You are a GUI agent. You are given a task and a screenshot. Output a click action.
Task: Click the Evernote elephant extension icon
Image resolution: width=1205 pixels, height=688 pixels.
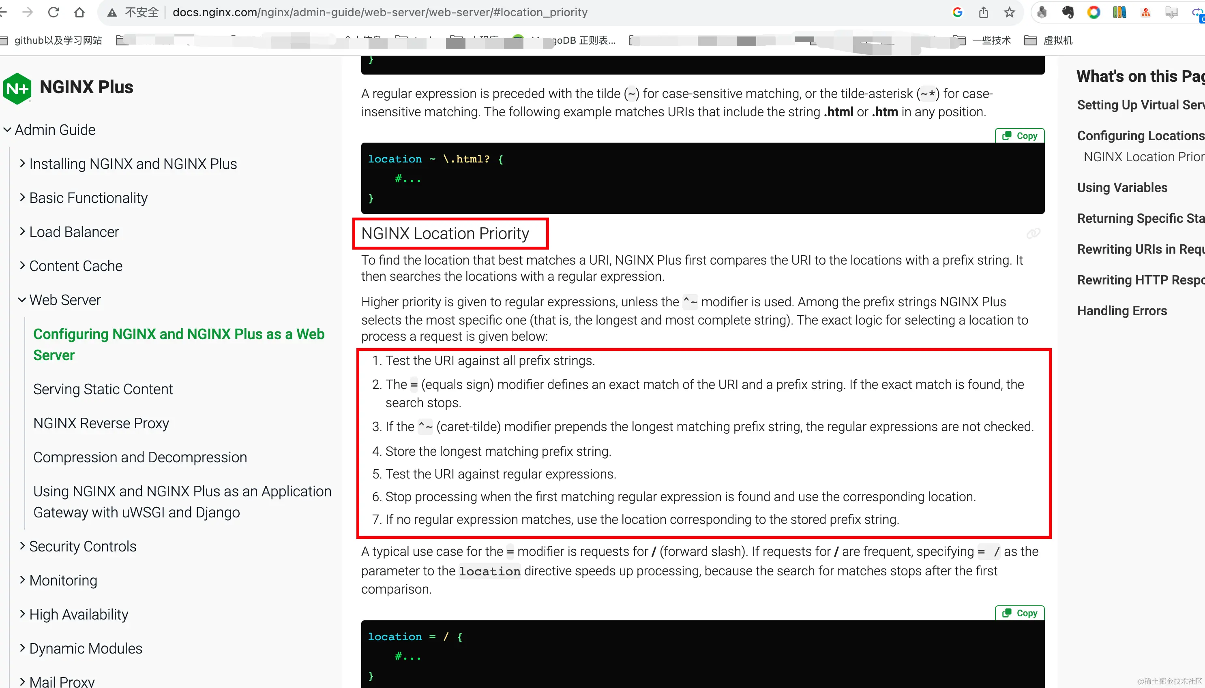(1068, 12)
